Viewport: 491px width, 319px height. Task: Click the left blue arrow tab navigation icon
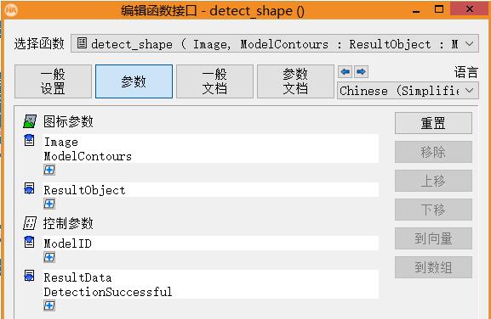pyautogui.click(x=345, y=72)
